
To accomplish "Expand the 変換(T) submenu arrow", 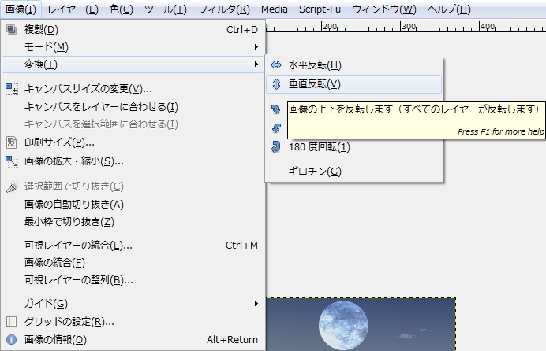I will [x=256, y=65].
